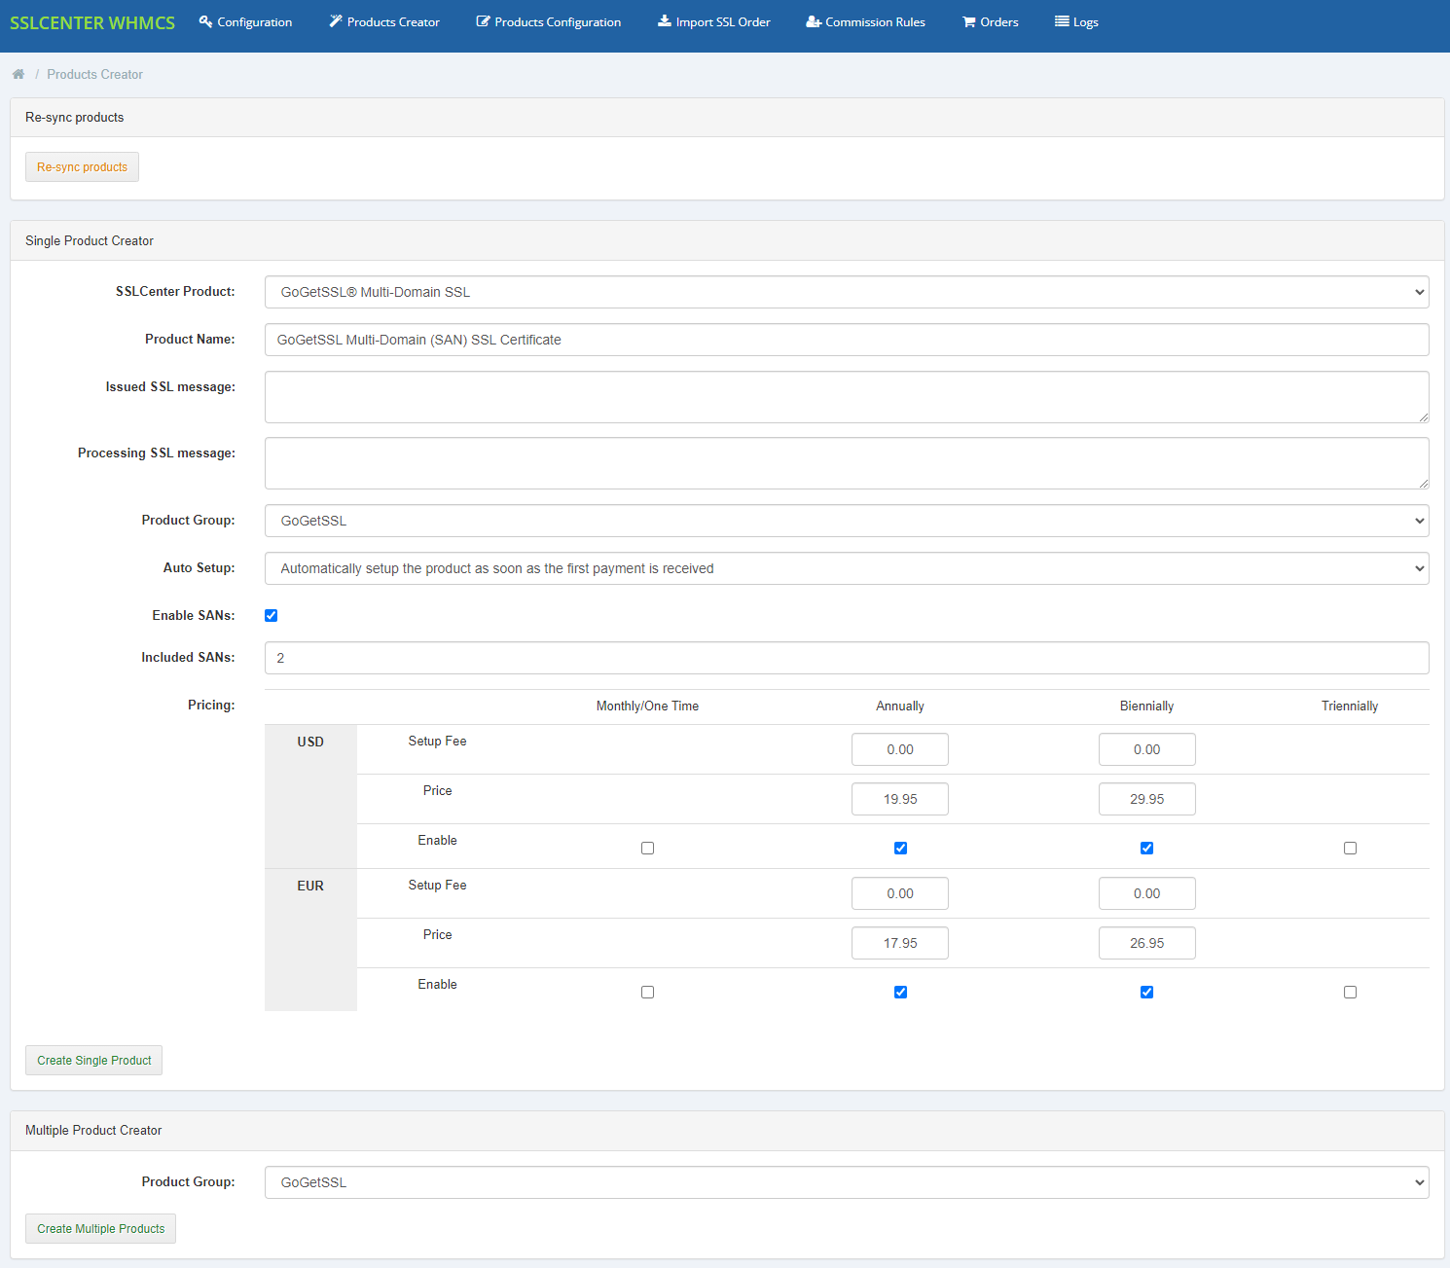Click the home icon in breadcrumb
1450x1268 pixels.
[18, 74]
